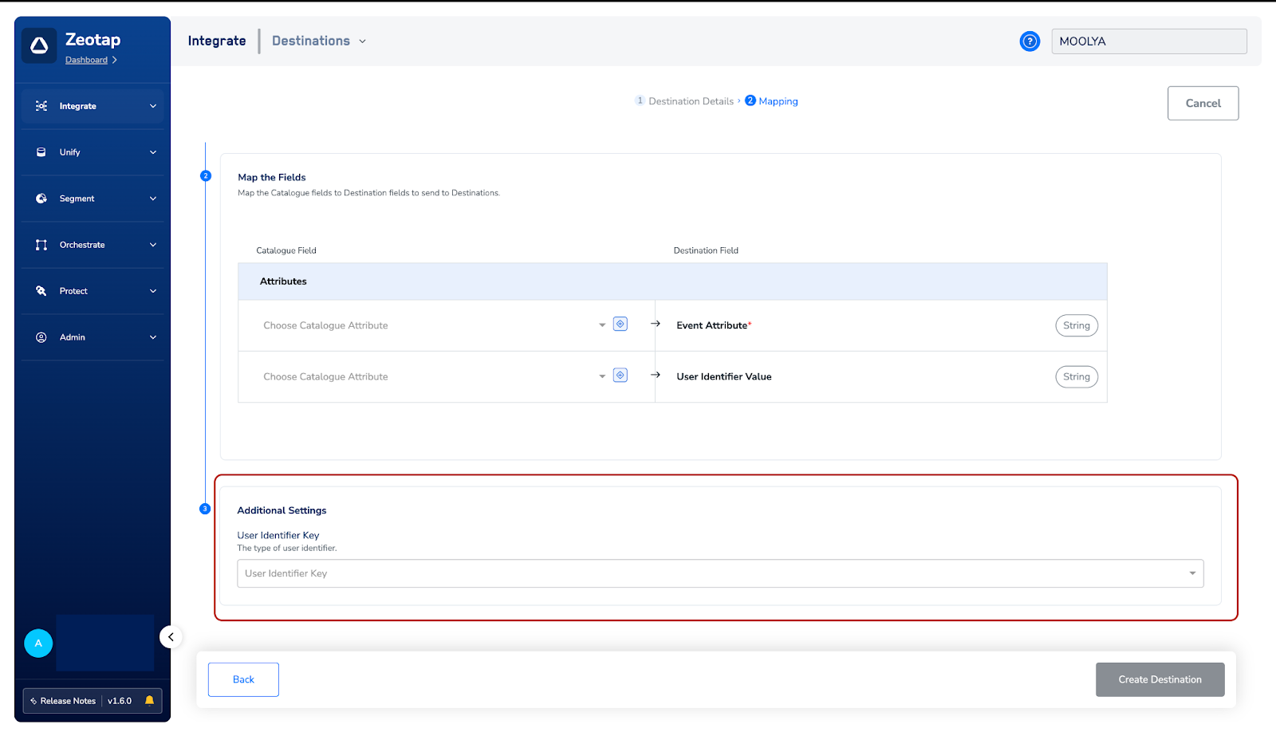Click the Orchestrate icon in sidebar
1276x736 pixels.
pyautogui.click(x=41, y=245)
